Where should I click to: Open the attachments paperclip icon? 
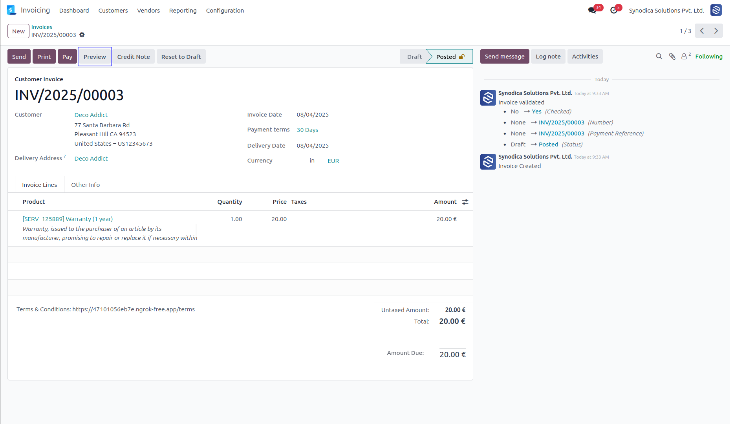pyautogui.click(x=672, y=57)
